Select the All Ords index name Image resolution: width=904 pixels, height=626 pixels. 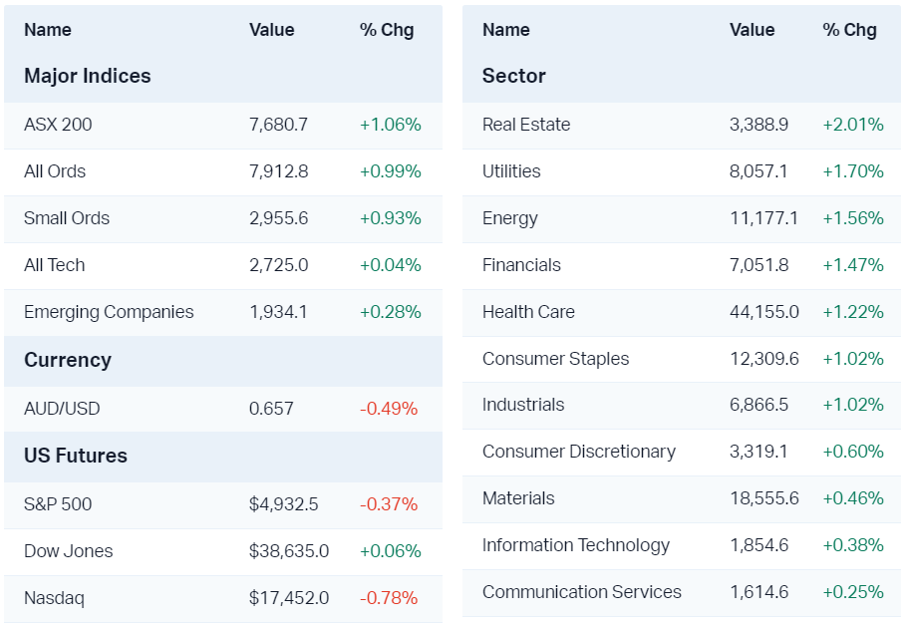pyautogui.click(x=55, y=171)
